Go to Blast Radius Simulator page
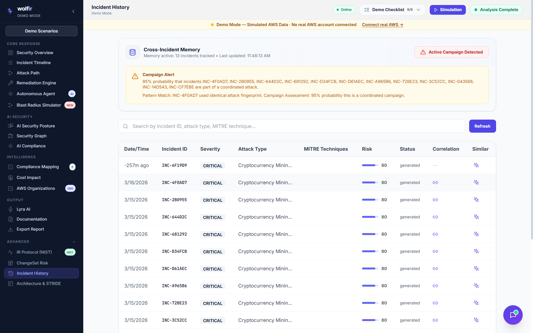The image size is (533, 333). [39, 105]
